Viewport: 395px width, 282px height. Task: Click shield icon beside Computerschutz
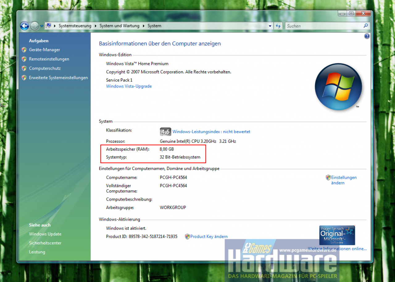click(24, 68)
